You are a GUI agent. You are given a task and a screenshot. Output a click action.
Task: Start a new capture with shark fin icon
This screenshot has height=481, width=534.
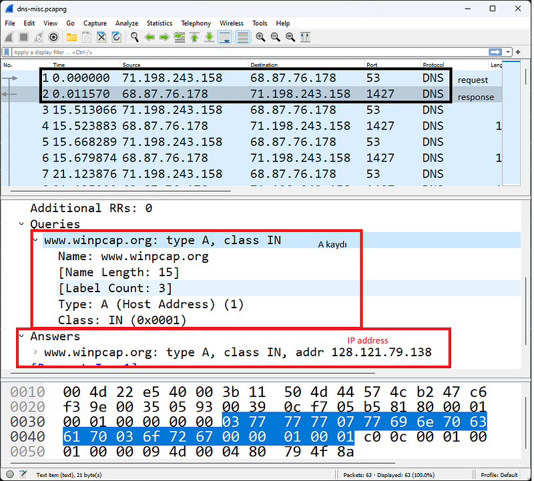9,37
